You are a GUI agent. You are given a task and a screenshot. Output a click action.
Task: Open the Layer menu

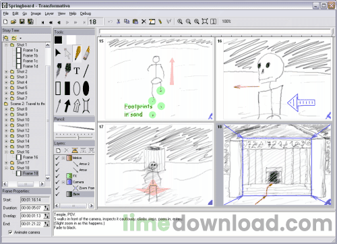[x=49, y=13]
